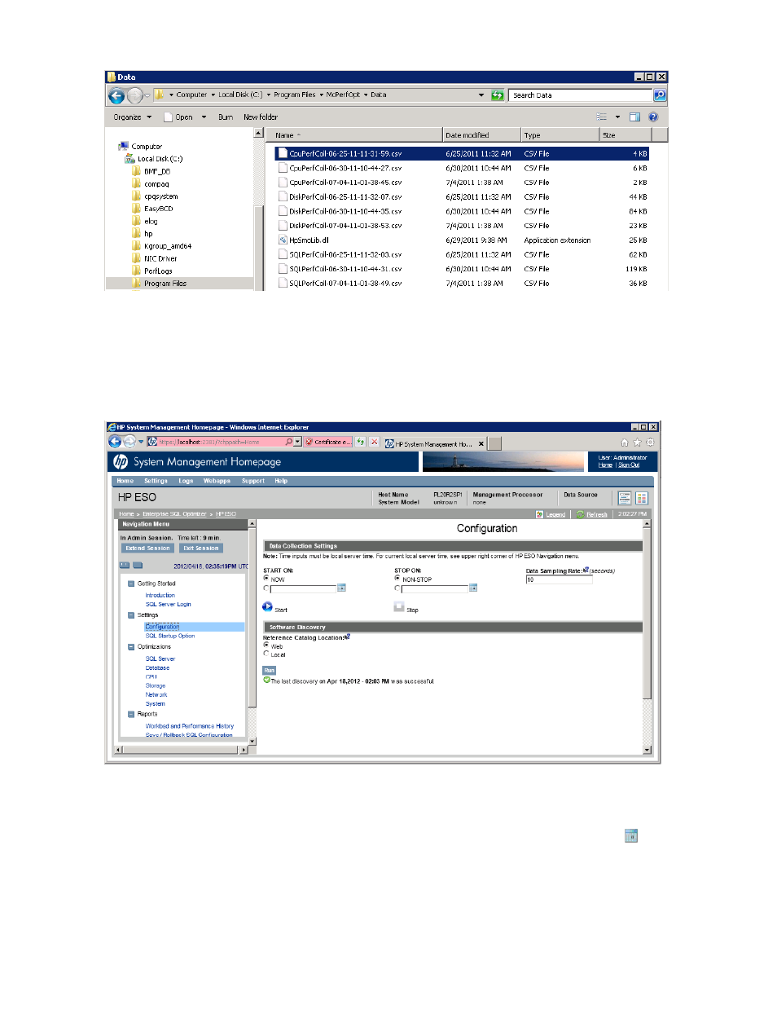Open the Settings menu in homepage
Screen dimensions: 777x1035
pyautogui.click(x=156, y=481)
